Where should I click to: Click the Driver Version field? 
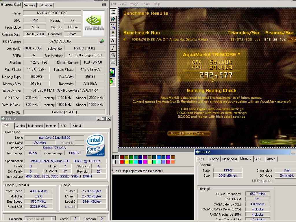tap(64, 90)
